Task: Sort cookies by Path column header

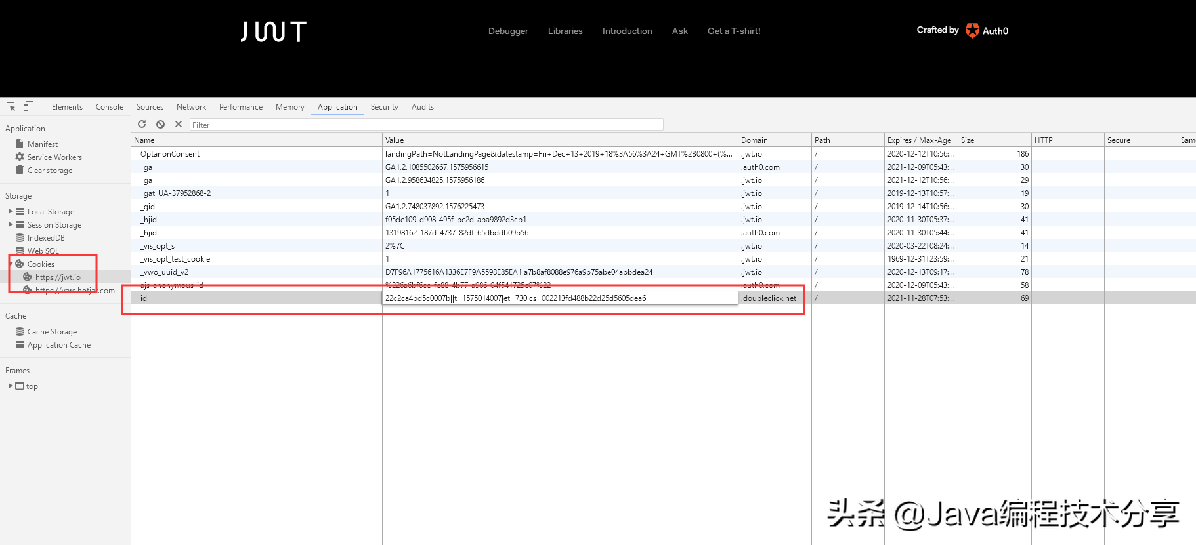Action: click(848, 140)
